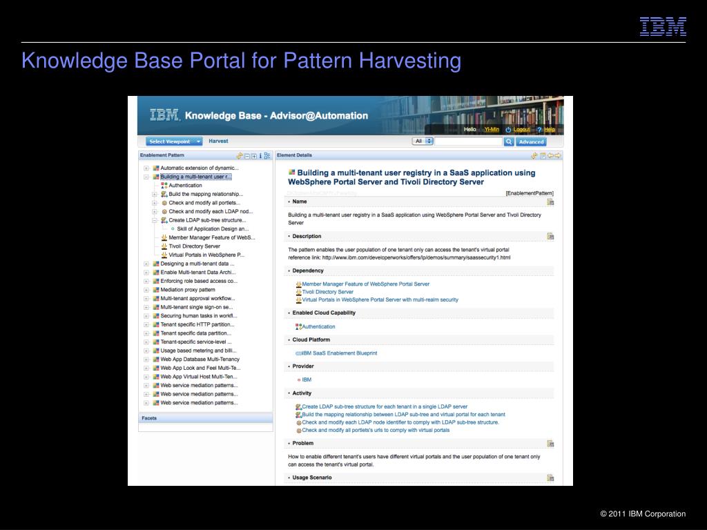Select Web App Look and Feel Multi-Te item

click(x=201, y=369)
